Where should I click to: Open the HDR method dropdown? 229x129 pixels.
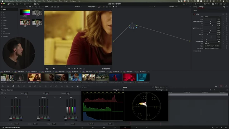(x=213, y=48)
